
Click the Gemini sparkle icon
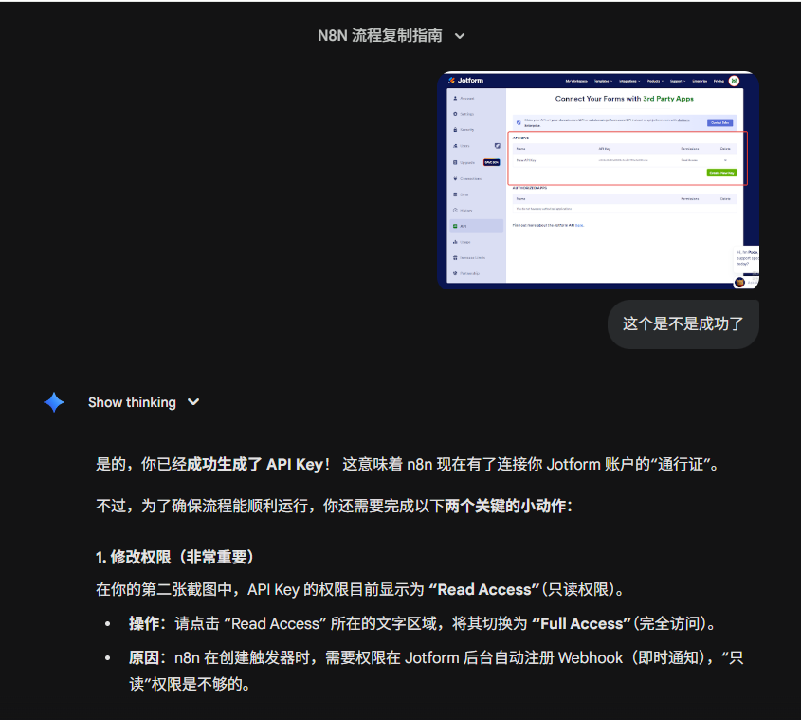pyautogui.click(x=54, y=402)
